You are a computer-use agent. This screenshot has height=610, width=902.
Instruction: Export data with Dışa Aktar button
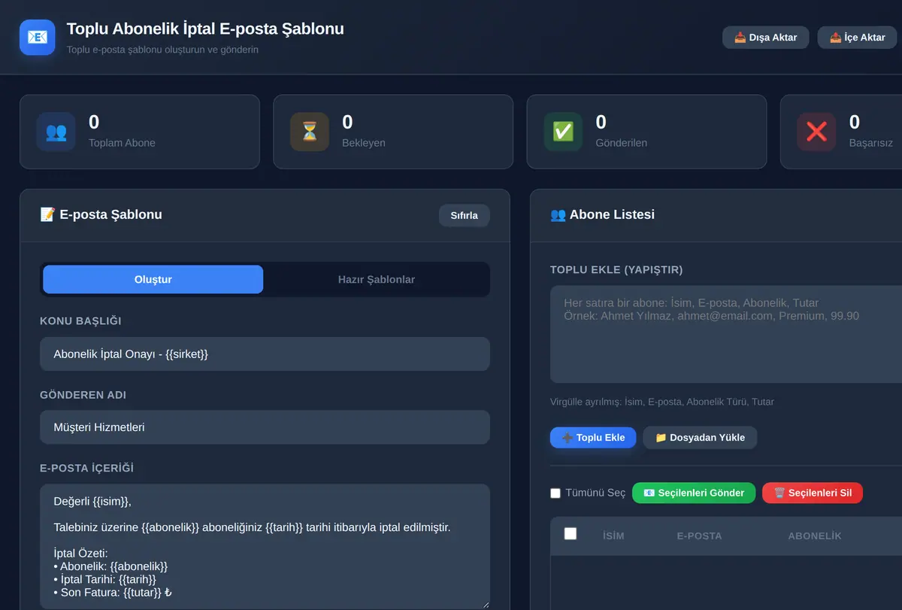click(765, 38)
